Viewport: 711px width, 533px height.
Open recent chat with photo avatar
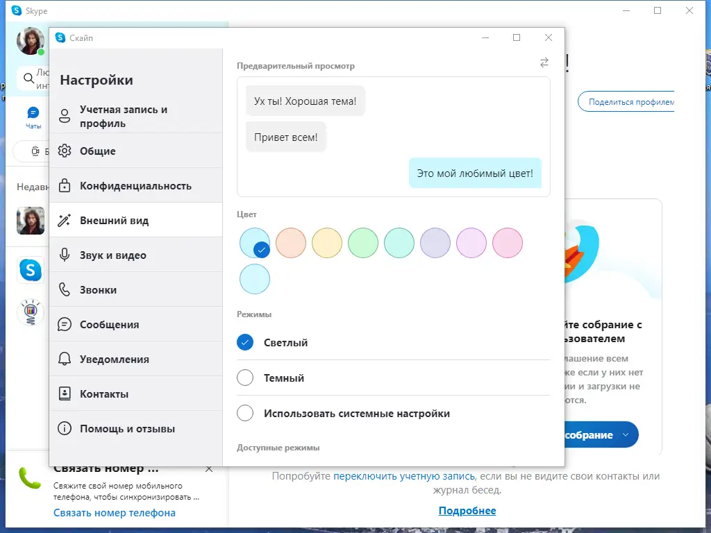pyautogui.click(x=31, y=221)
